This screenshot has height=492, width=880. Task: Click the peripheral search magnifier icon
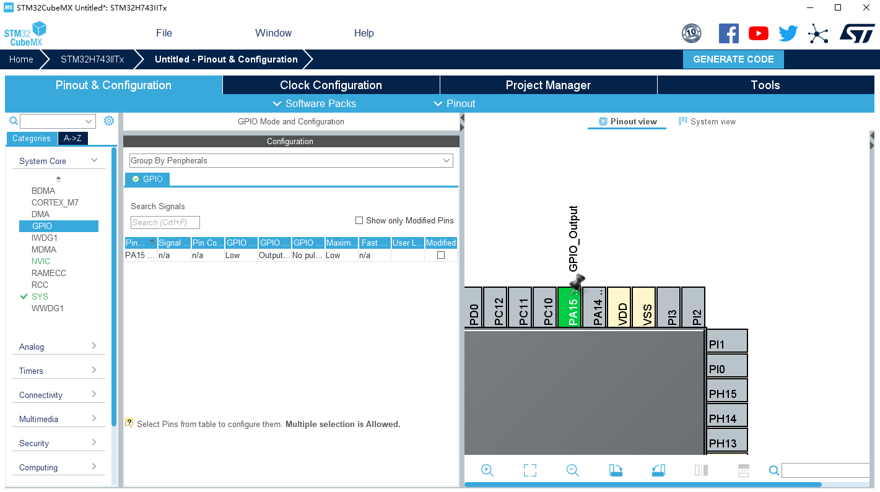click(14, 121)
